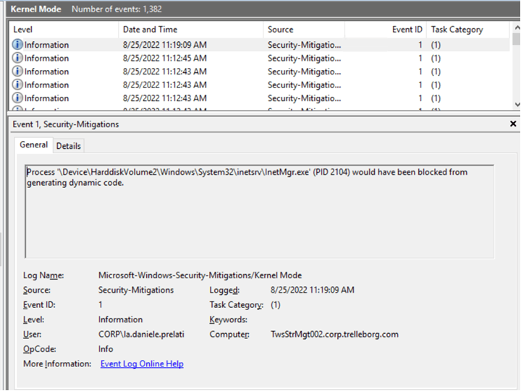
Task: Click the OpCode value Info
Action: pos(106,349)
